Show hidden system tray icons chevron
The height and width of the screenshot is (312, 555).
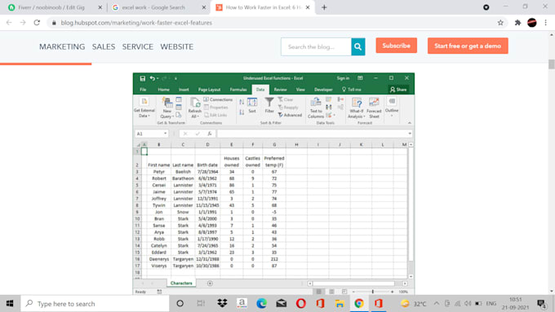[x=437, y=304]
